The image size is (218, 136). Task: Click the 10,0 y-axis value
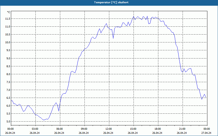pos(8,42)
